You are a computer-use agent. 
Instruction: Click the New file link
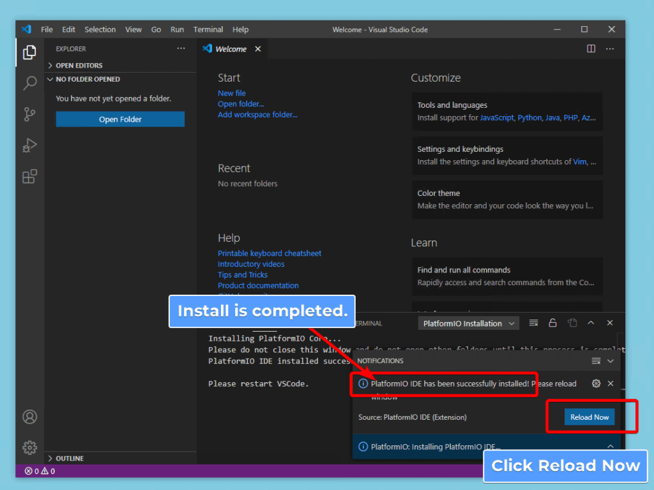[231, 93]
